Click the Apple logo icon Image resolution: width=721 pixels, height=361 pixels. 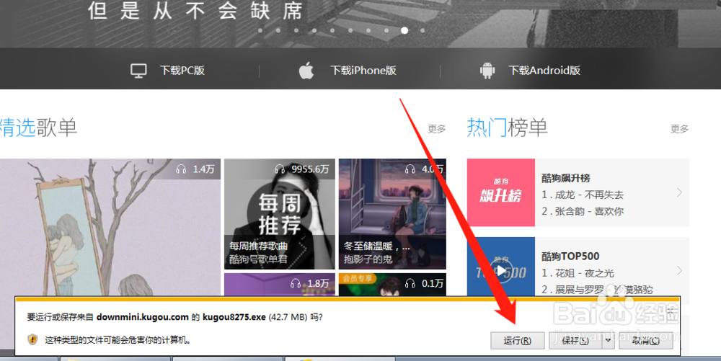(x=306, y=71)
